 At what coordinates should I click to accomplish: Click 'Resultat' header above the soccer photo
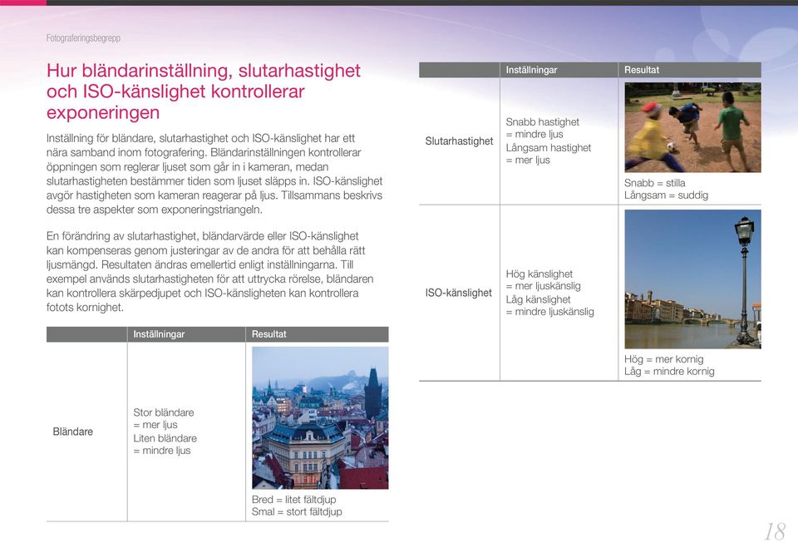coord(641,70)
